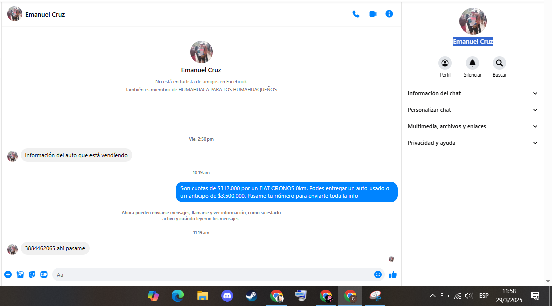This screenshot has height=306, width=552.
Task: Send a thumbs-up like
Action: pyautogui.click(x=393, y=275)
